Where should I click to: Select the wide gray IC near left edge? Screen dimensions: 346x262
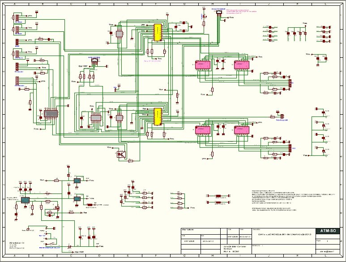[51, 114]
